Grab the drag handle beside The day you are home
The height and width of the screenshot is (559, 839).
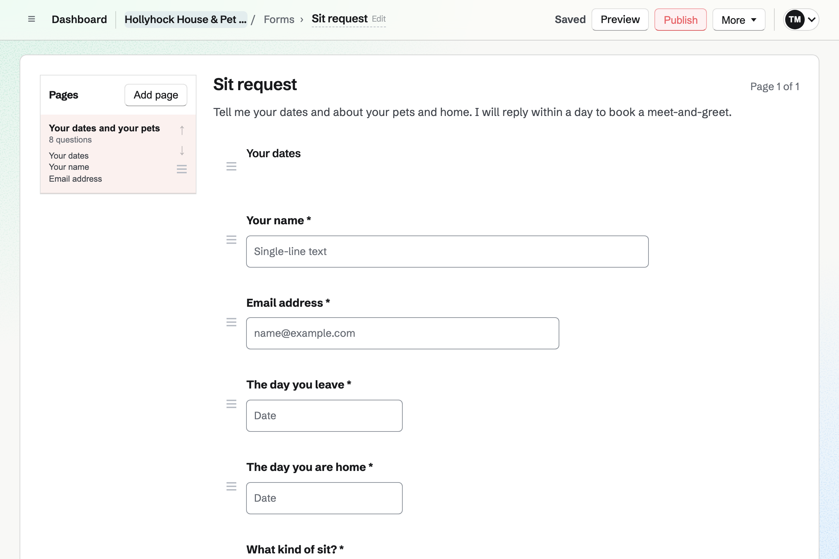pyautogui.click(x=231, y=486)
